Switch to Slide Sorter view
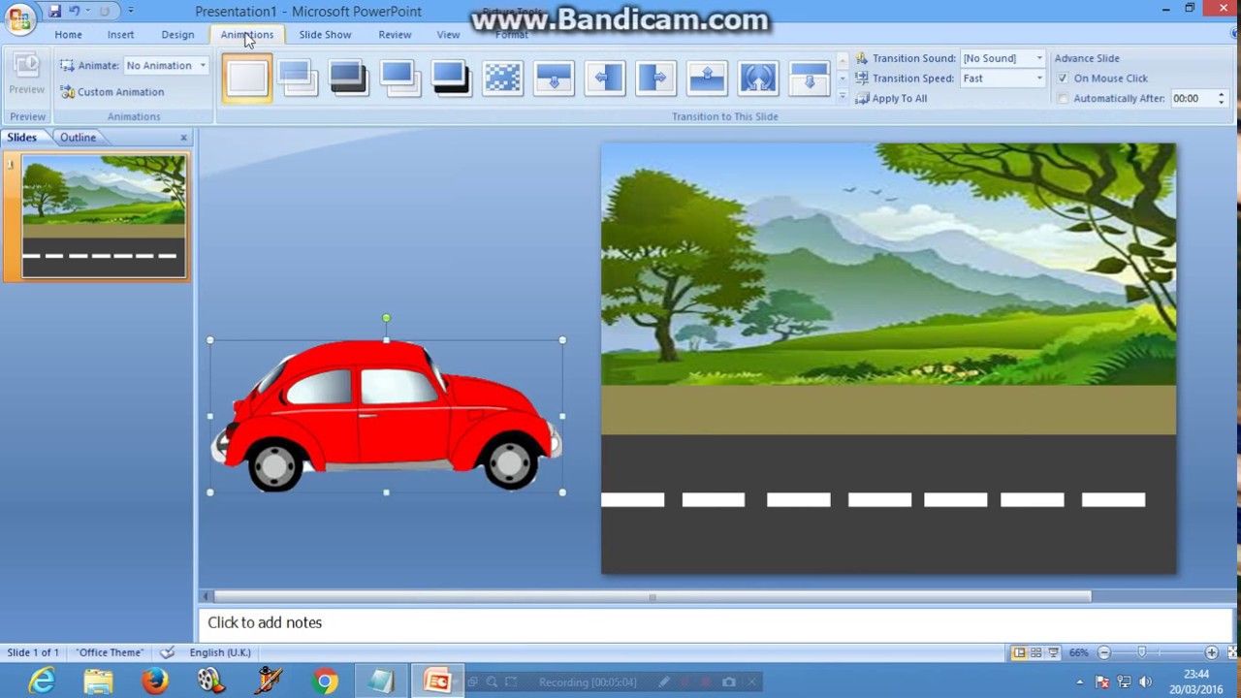The image size is (1241, 698). (x=1035, y=652)
